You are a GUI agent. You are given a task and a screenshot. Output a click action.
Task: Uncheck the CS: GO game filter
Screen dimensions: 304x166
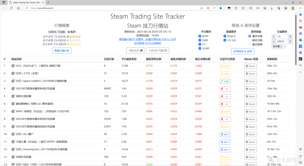pos(225,40)
